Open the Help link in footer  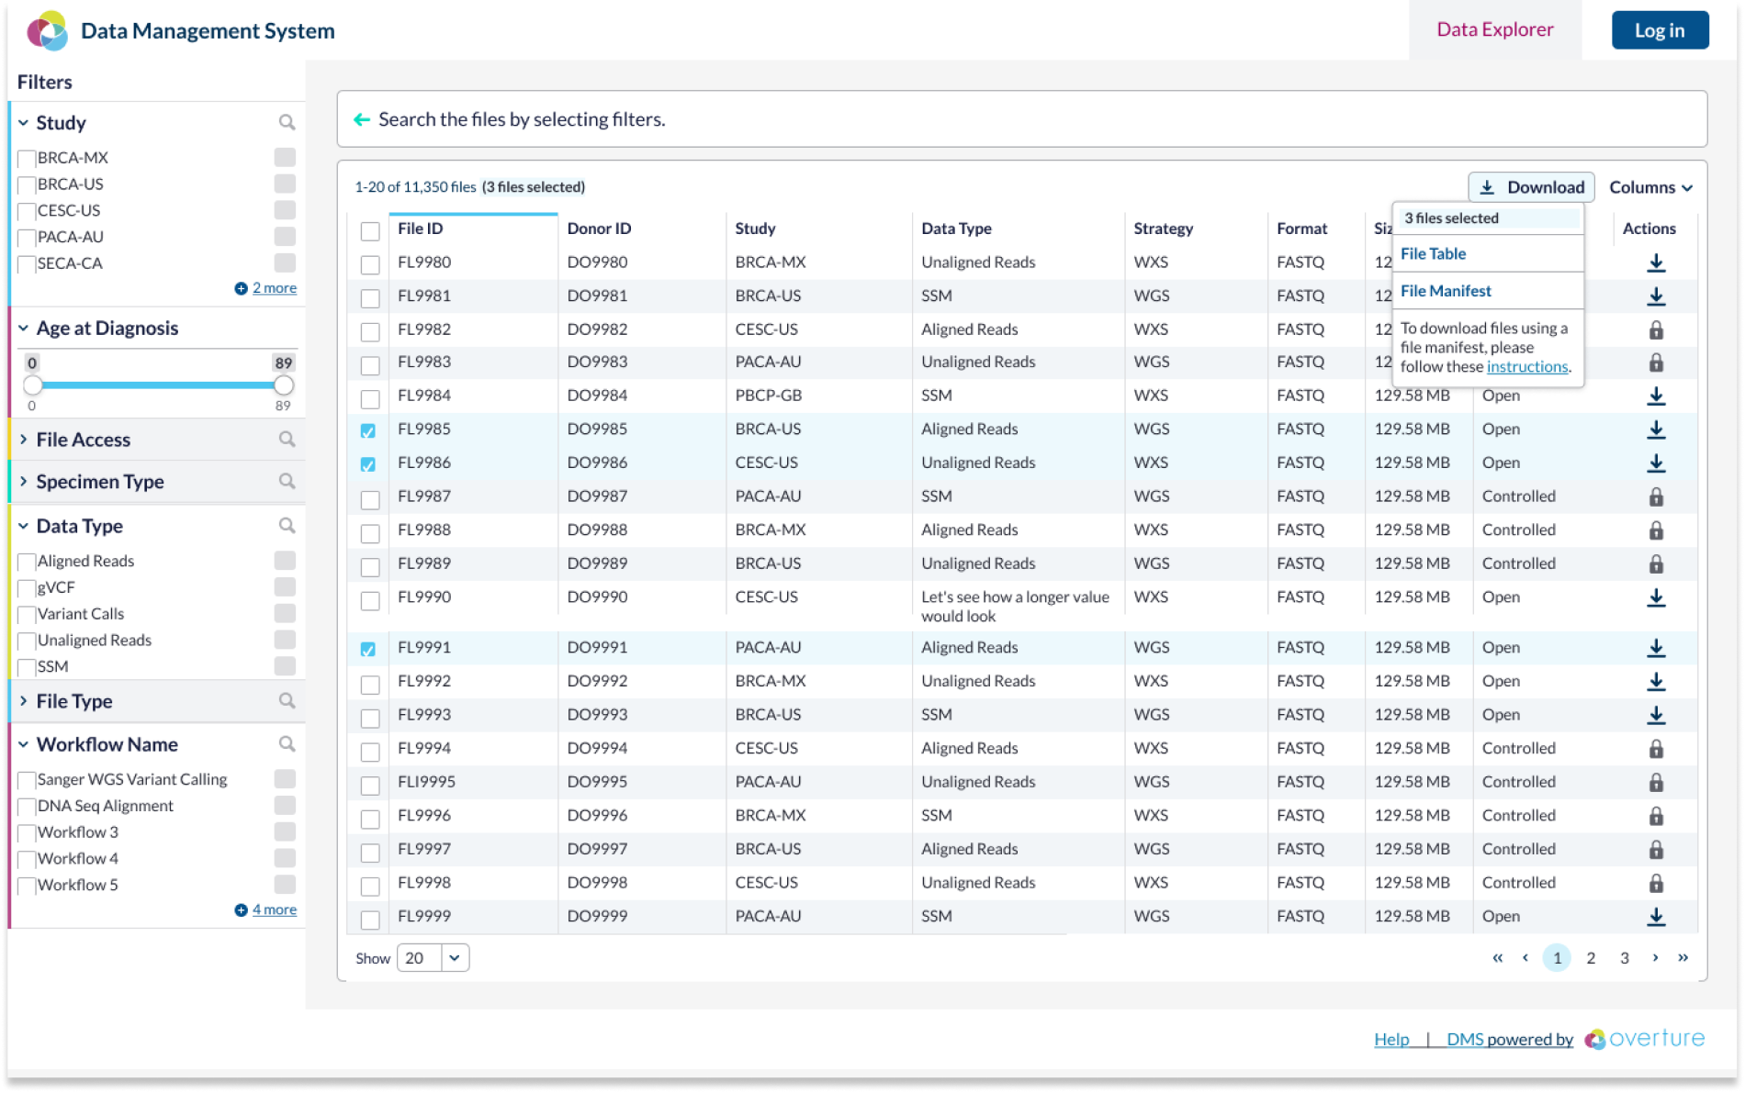click(1391, 1039)
